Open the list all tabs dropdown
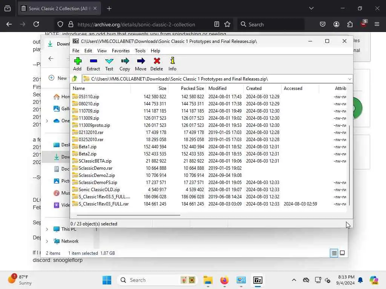Screen dimensions: 386x289 pos(311,8)
